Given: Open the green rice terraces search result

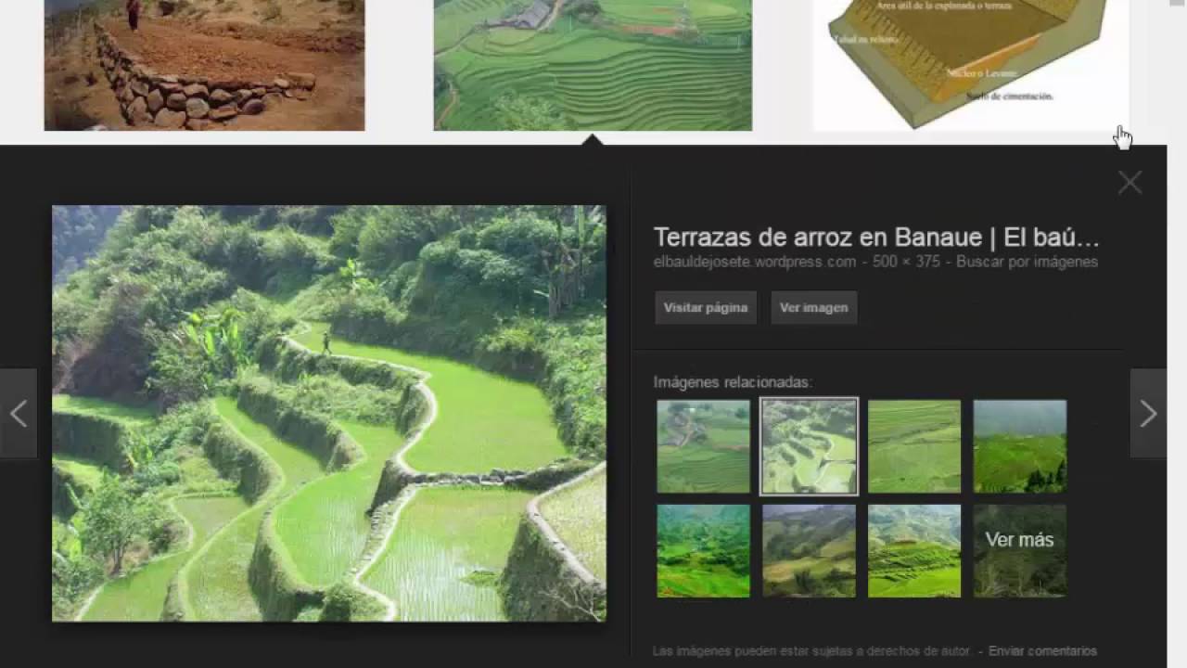Looking at the screenshot, I should click(x=593, y=65).
